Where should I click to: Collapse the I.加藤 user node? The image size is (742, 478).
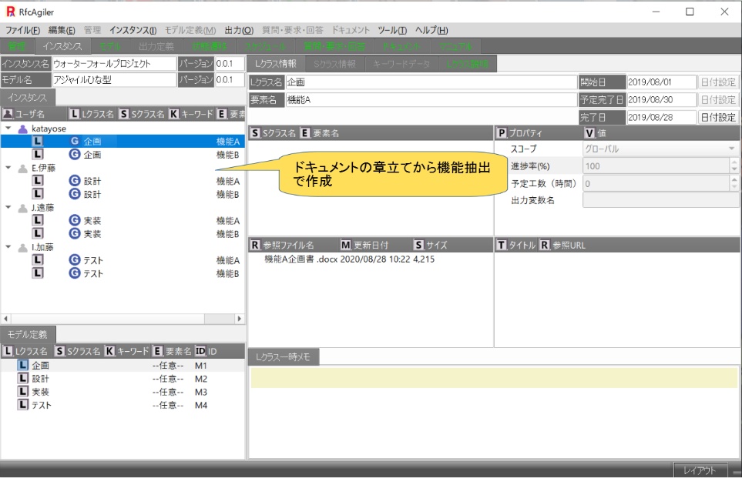tap(8, 247)
